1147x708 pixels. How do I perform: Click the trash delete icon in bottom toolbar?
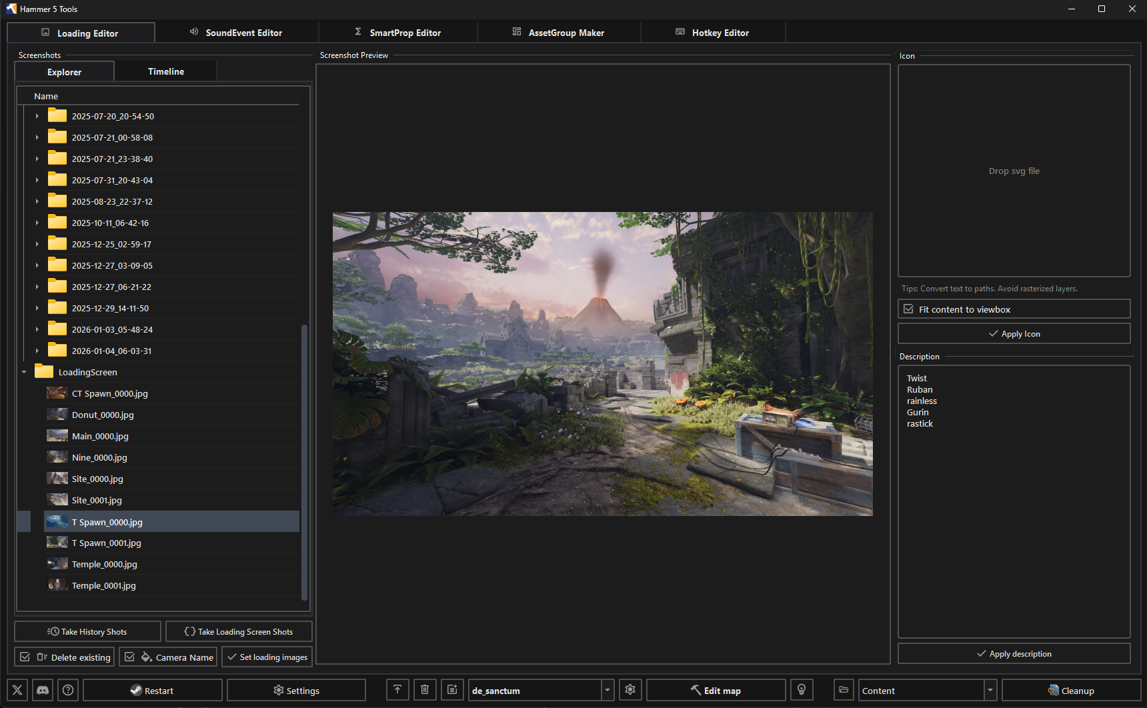tap(425, 690)
